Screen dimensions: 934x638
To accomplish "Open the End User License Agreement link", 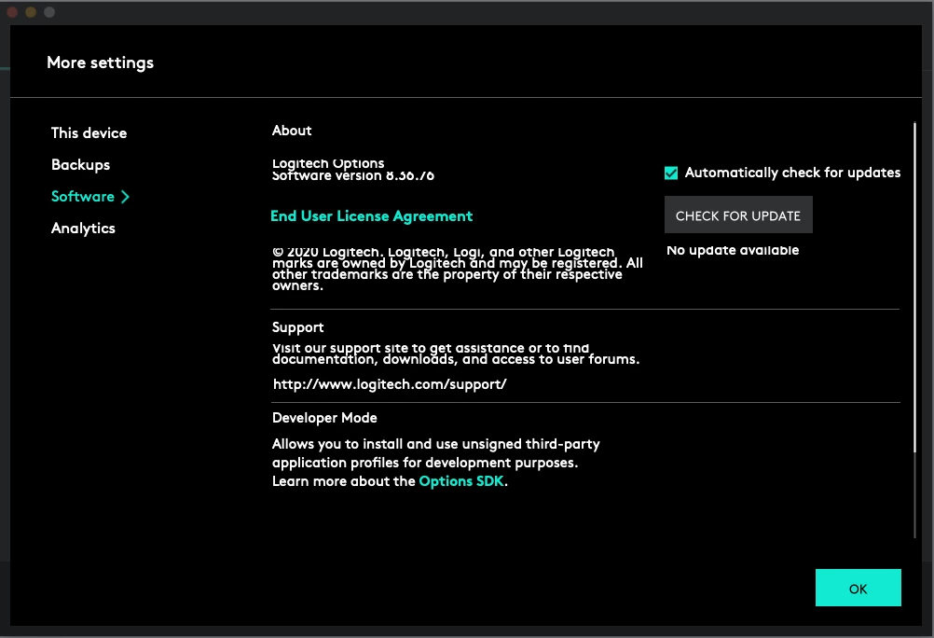I will 371,215.
